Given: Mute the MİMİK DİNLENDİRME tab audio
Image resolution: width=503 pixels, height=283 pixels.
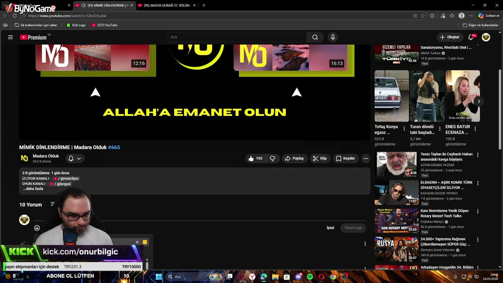Looking at the screenshot, I should (x=83, y=6).
